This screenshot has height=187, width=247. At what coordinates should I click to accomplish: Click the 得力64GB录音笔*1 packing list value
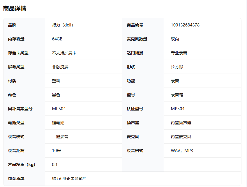(69, 179)
